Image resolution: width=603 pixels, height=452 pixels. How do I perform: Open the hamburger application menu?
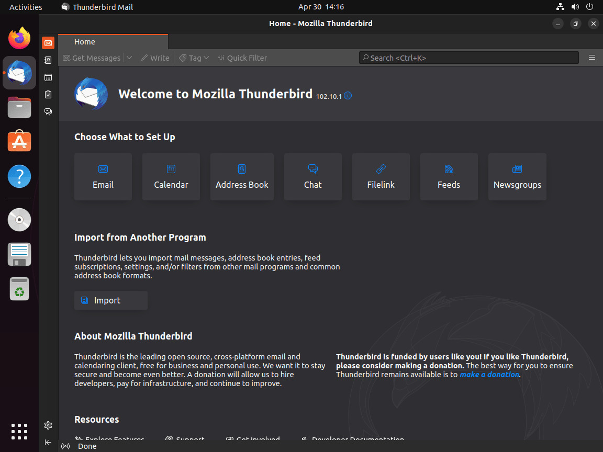tap(592, 58)
